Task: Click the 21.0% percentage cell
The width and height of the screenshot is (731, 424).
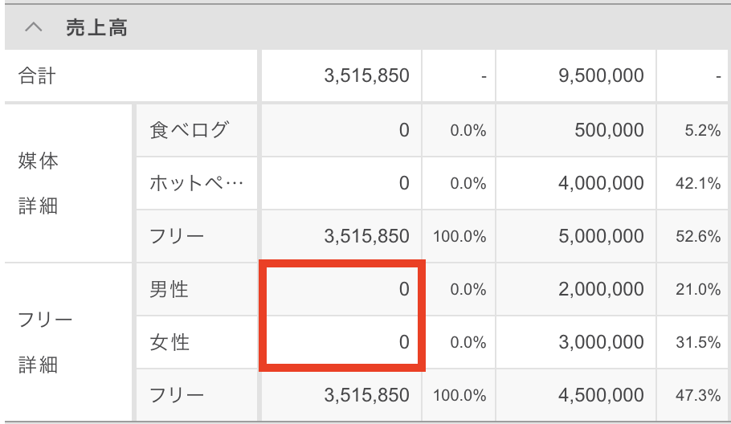Action: pyautogui.click(x=698, y=290)
